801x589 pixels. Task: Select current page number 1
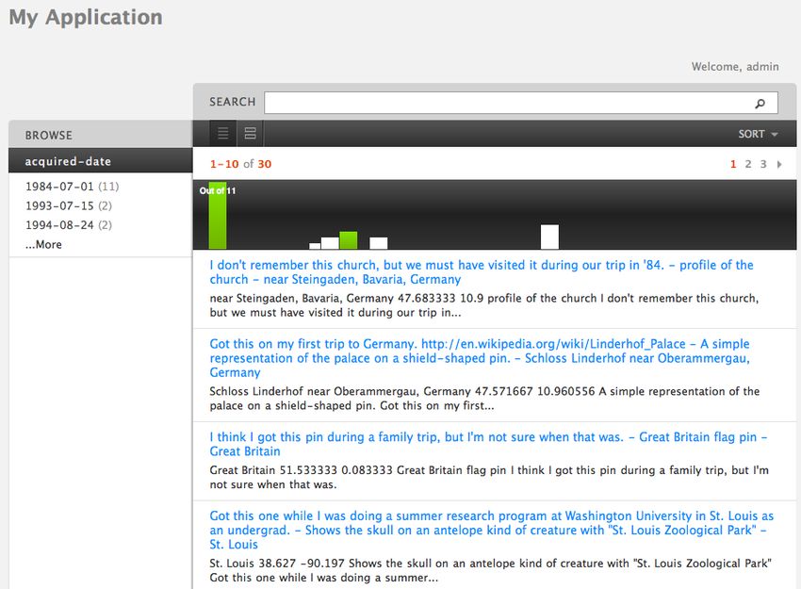733,164
